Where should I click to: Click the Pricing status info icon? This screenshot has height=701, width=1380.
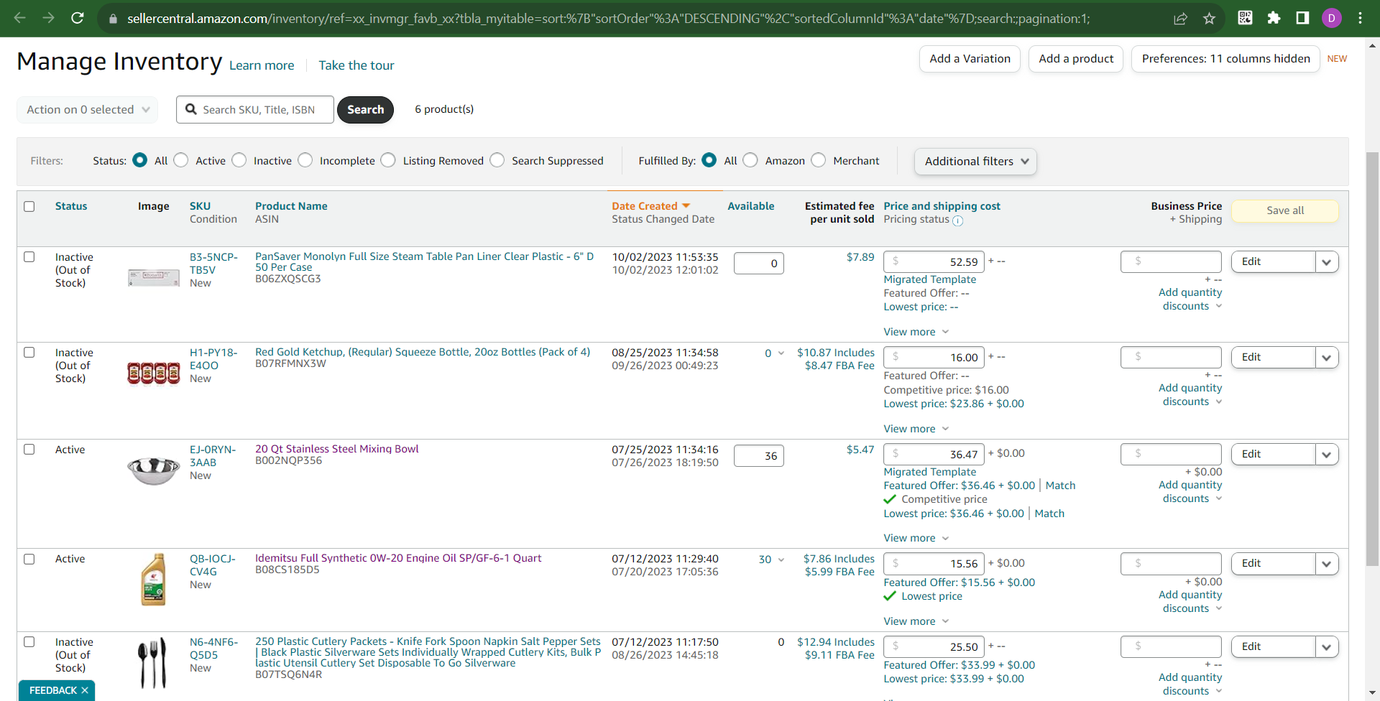click(958, 220)
